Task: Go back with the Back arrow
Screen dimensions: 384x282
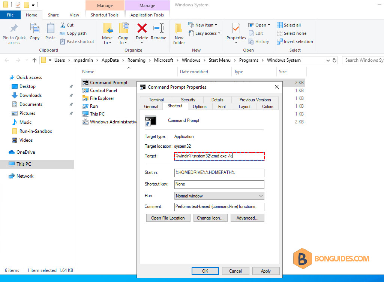Action: (x=7, y=60)
